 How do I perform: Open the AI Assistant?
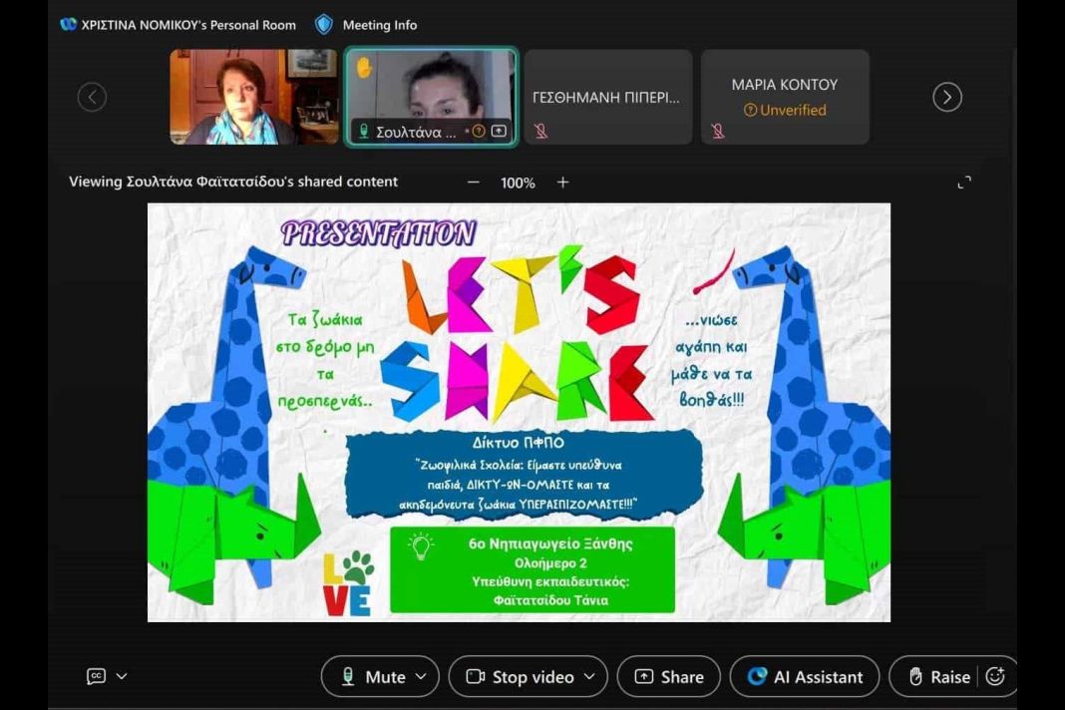tap(805, 677)
